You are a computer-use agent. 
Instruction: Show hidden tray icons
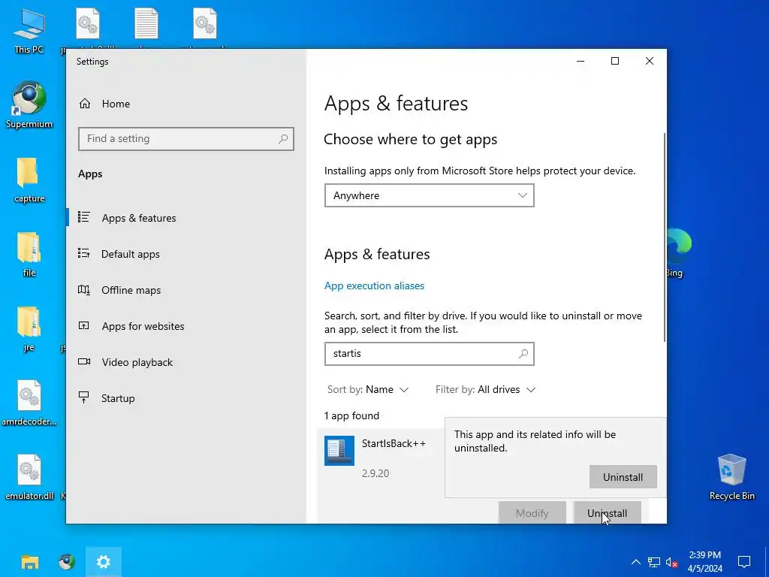coord(635,562)
